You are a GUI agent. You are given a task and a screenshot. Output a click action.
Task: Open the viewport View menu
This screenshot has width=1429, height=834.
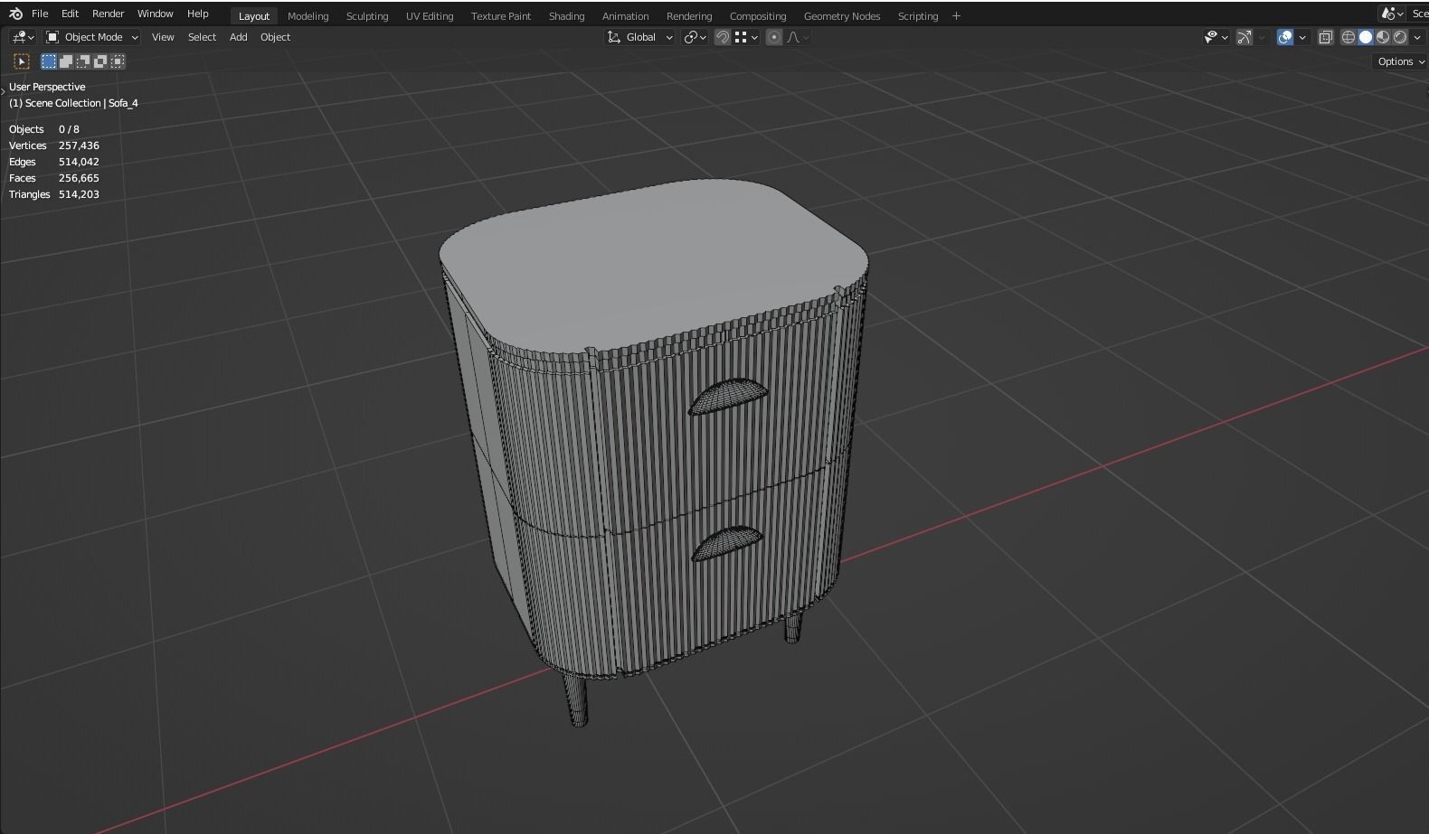click(163, 37)
